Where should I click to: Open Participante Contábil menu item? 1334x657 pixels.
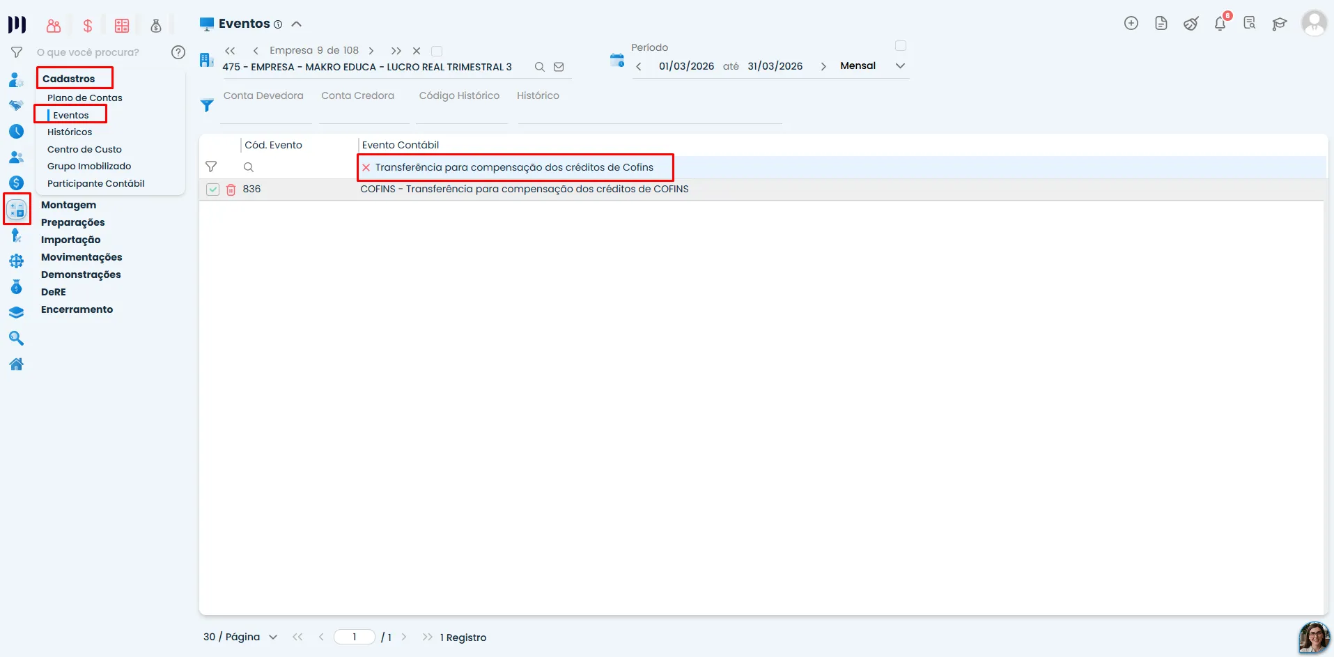[x=96, y=183]
